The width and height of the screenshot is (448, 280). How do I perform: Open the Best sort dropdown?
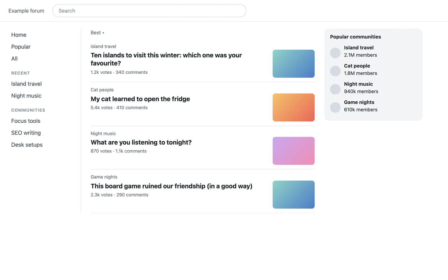pyautogui.click(x=97, y=33)
